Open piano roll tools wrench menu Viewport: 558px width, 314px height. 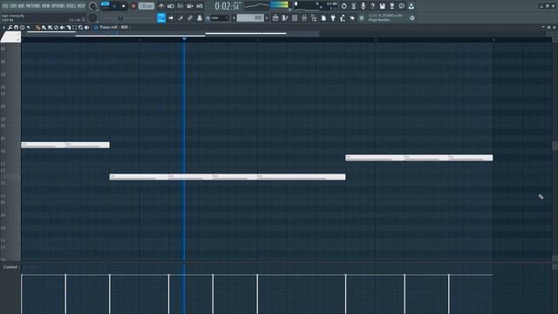(10, 27)
